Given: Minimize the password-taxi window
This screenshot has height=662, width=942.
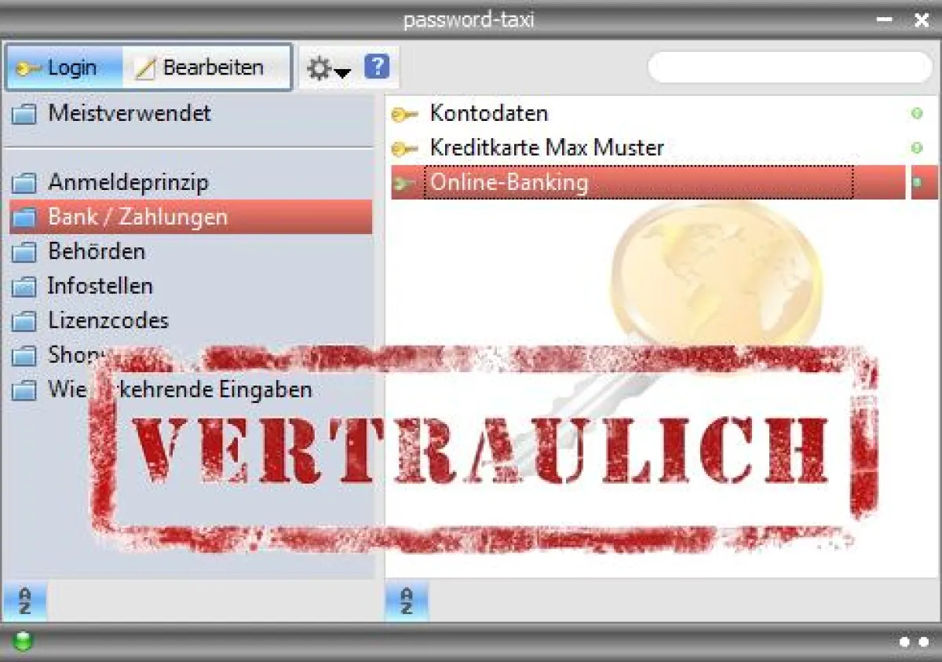Looking at the screenshot, I should (x=885, y=20).
